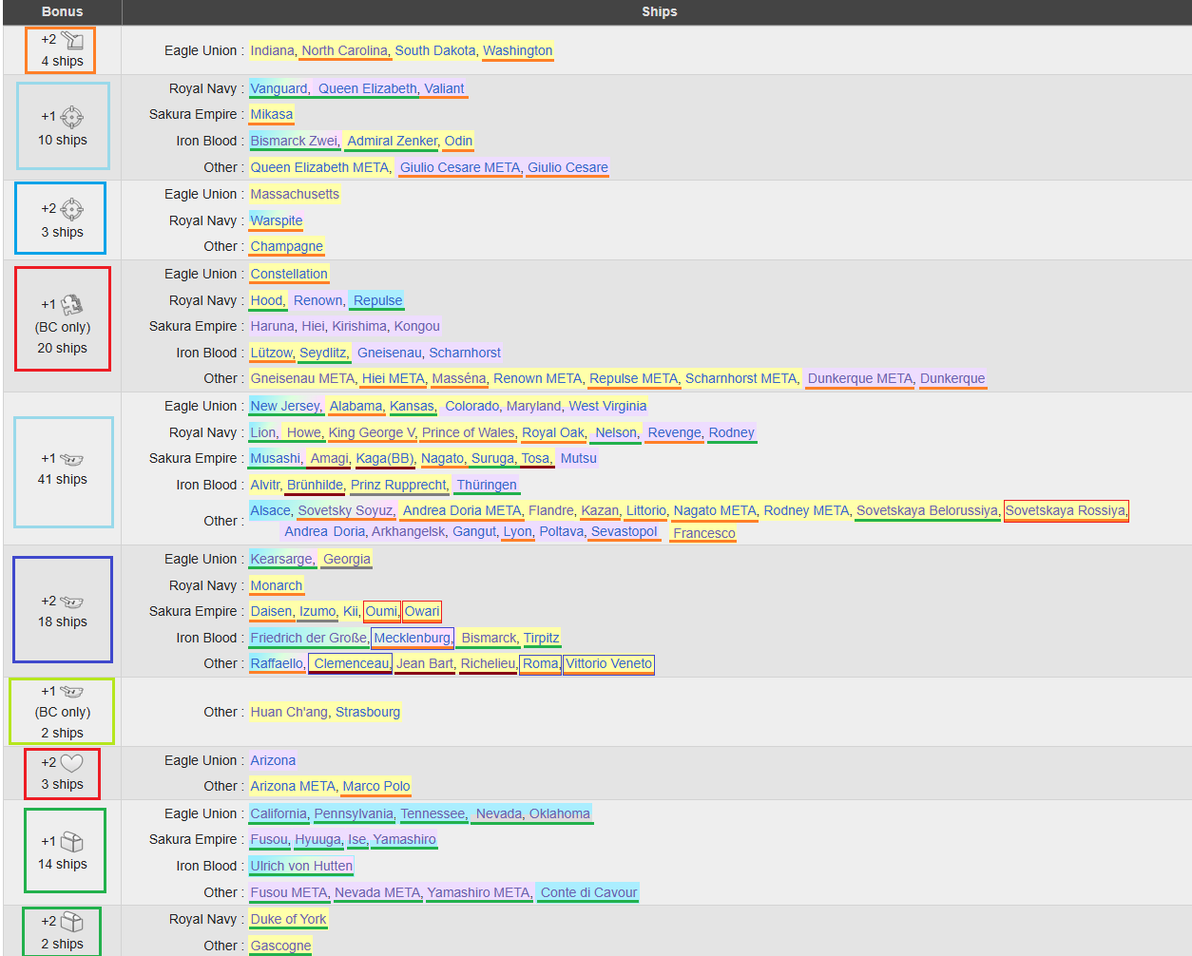This screenshot has height=956, width=1192.
Task: Open the Vanguard link in Royal Navy
Action: 279,88
